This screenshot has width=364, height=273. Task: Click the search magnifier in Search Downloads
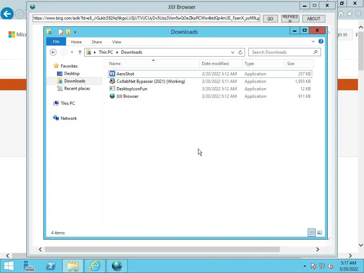pos(315,52)
